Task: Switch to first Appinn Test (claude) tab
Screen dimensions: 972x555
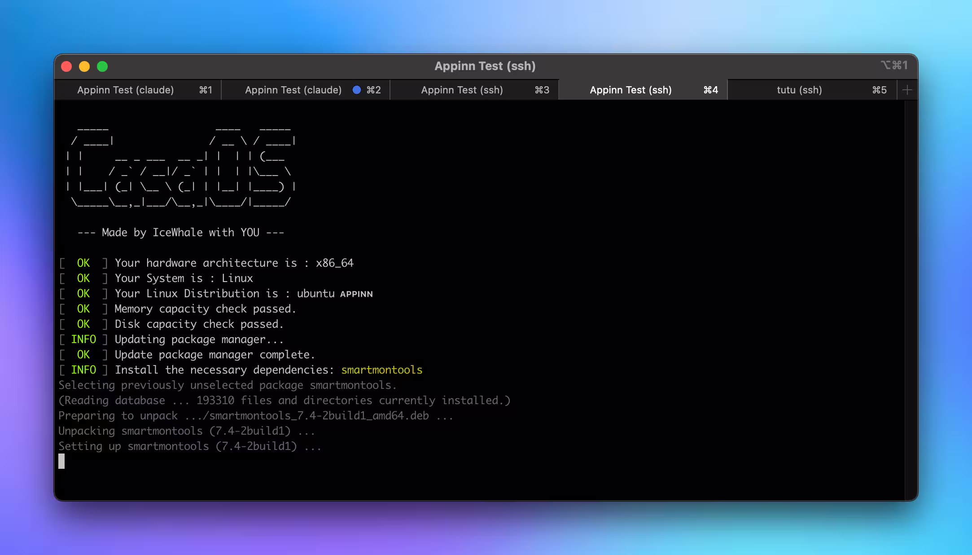Action: click(x=126, y=90)
